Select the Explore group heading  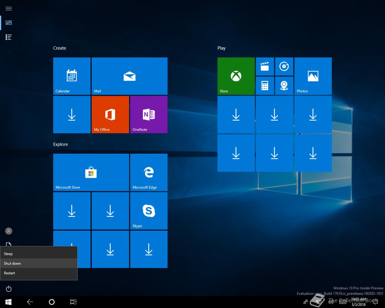pyautogui.click(x=60, y=144)
